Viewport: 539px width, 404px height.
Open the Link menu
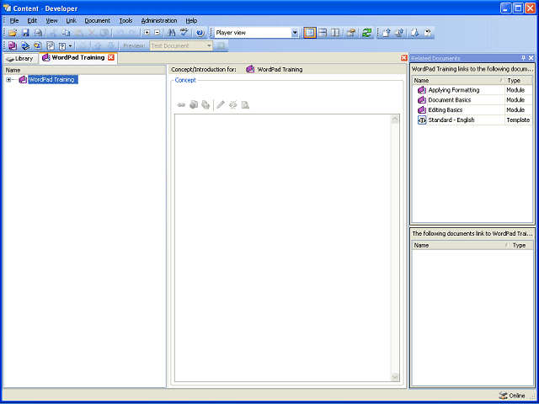(71, 20)
